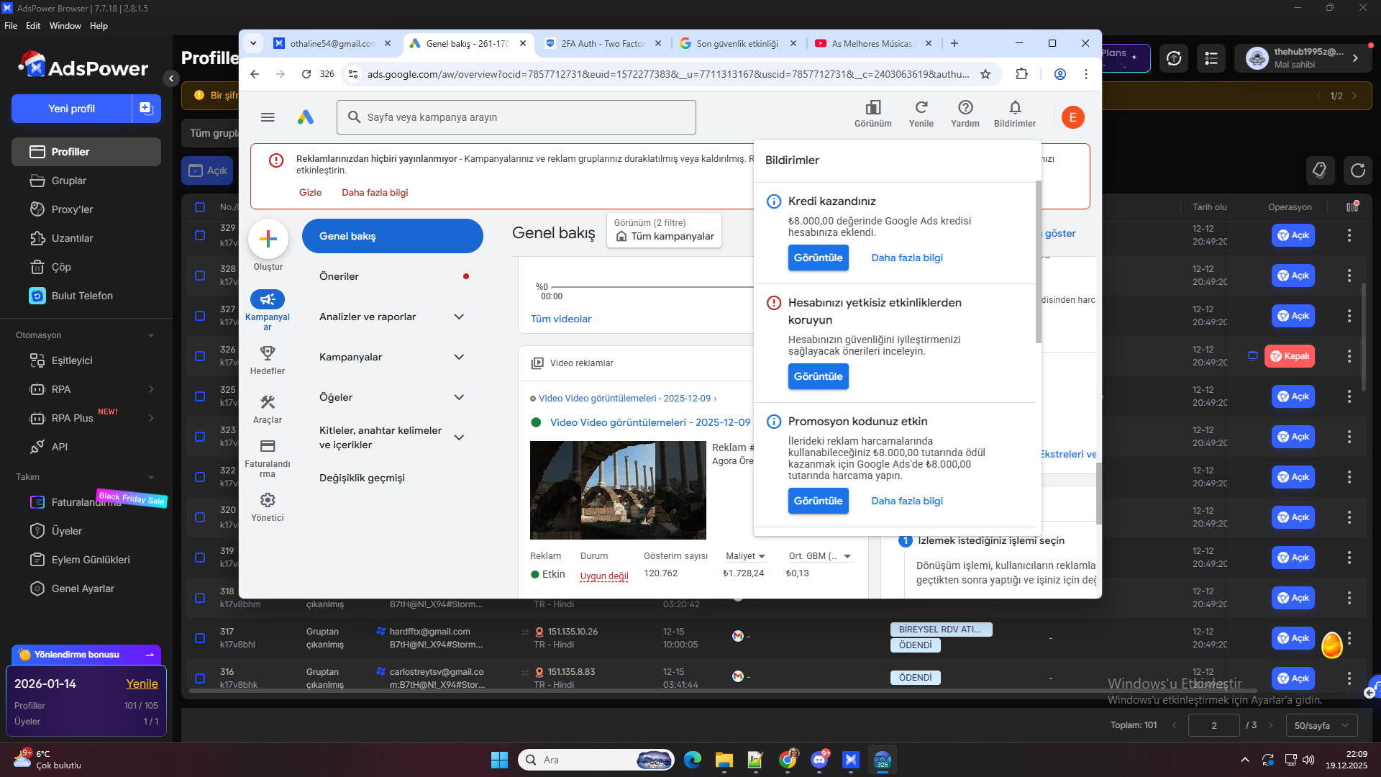Image resolution: width=1381 pixels, height=777 pixels.
Task: View the Kredi kazandınız notification
Action: (x=819, y=258)
